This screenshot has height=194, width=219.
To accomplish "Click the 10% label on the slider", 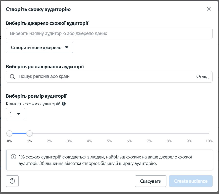I will tap(209, 141).
